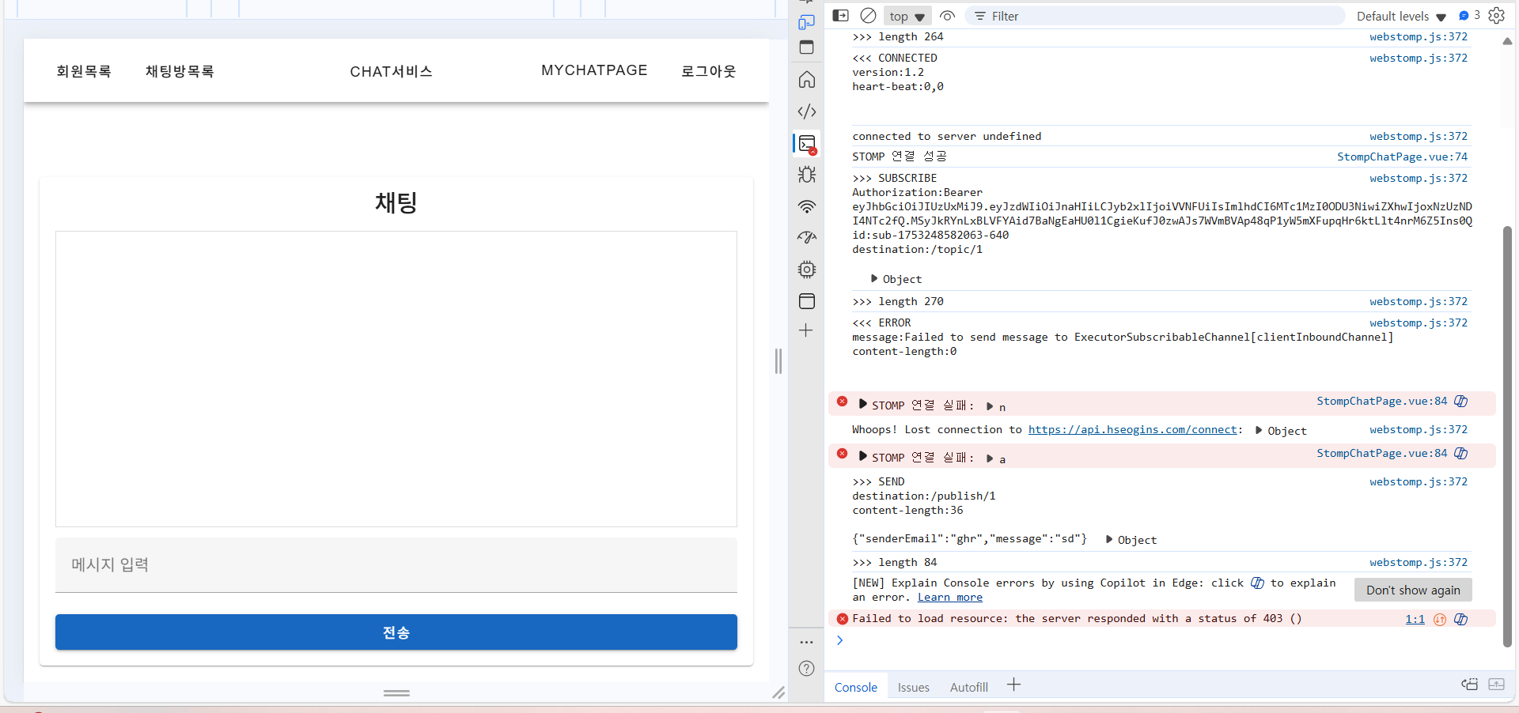Click the console prompt input line
The height and width of the screenshot is (713, 1519).
(x=1163, y=641)
